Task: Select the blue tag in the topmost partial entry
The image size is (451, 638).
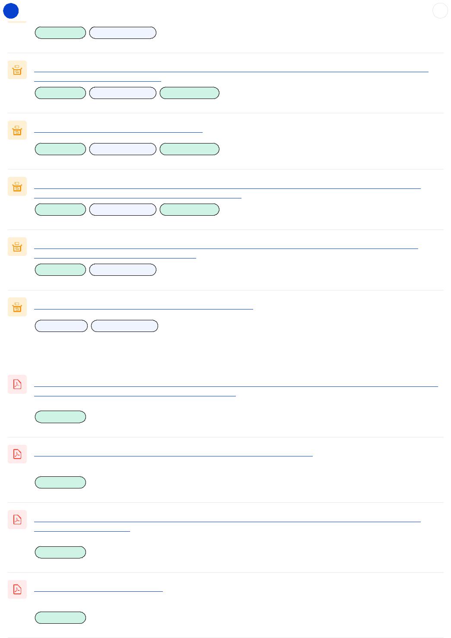Action: click(x=123, y=33)
